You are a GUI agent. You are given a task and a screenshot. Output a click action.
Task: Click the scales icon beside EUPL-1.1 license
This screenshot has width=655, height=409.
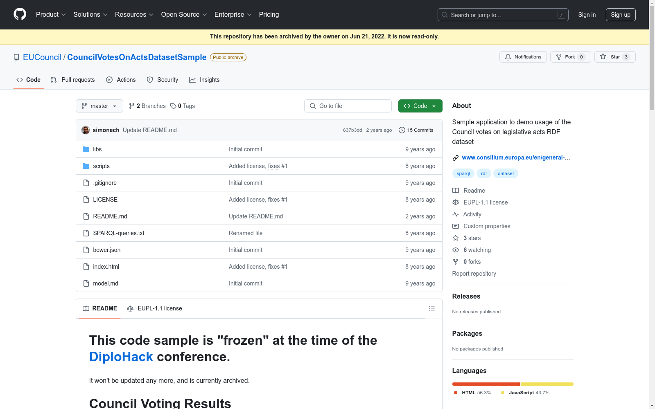[456, 202]
